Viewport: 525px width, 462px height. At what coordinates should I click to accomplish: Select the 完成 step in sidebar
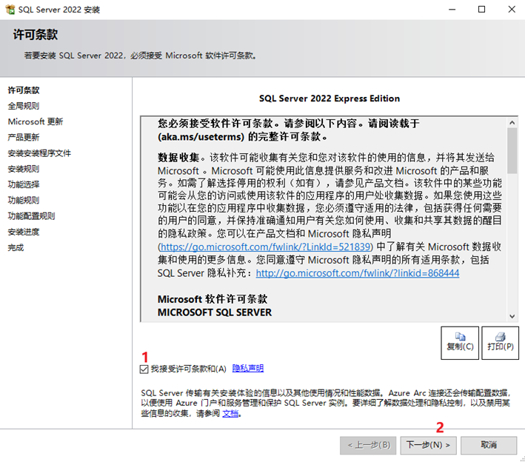[16, 247]
